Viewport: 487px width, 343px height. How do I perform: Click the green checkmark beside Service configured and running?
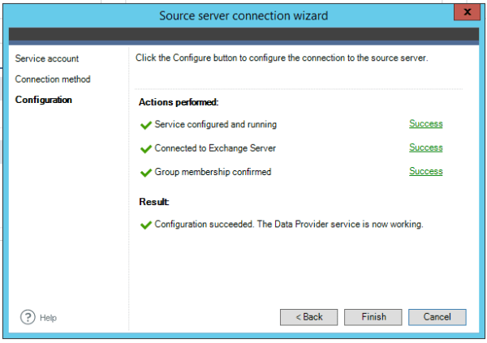coord(146,125)
